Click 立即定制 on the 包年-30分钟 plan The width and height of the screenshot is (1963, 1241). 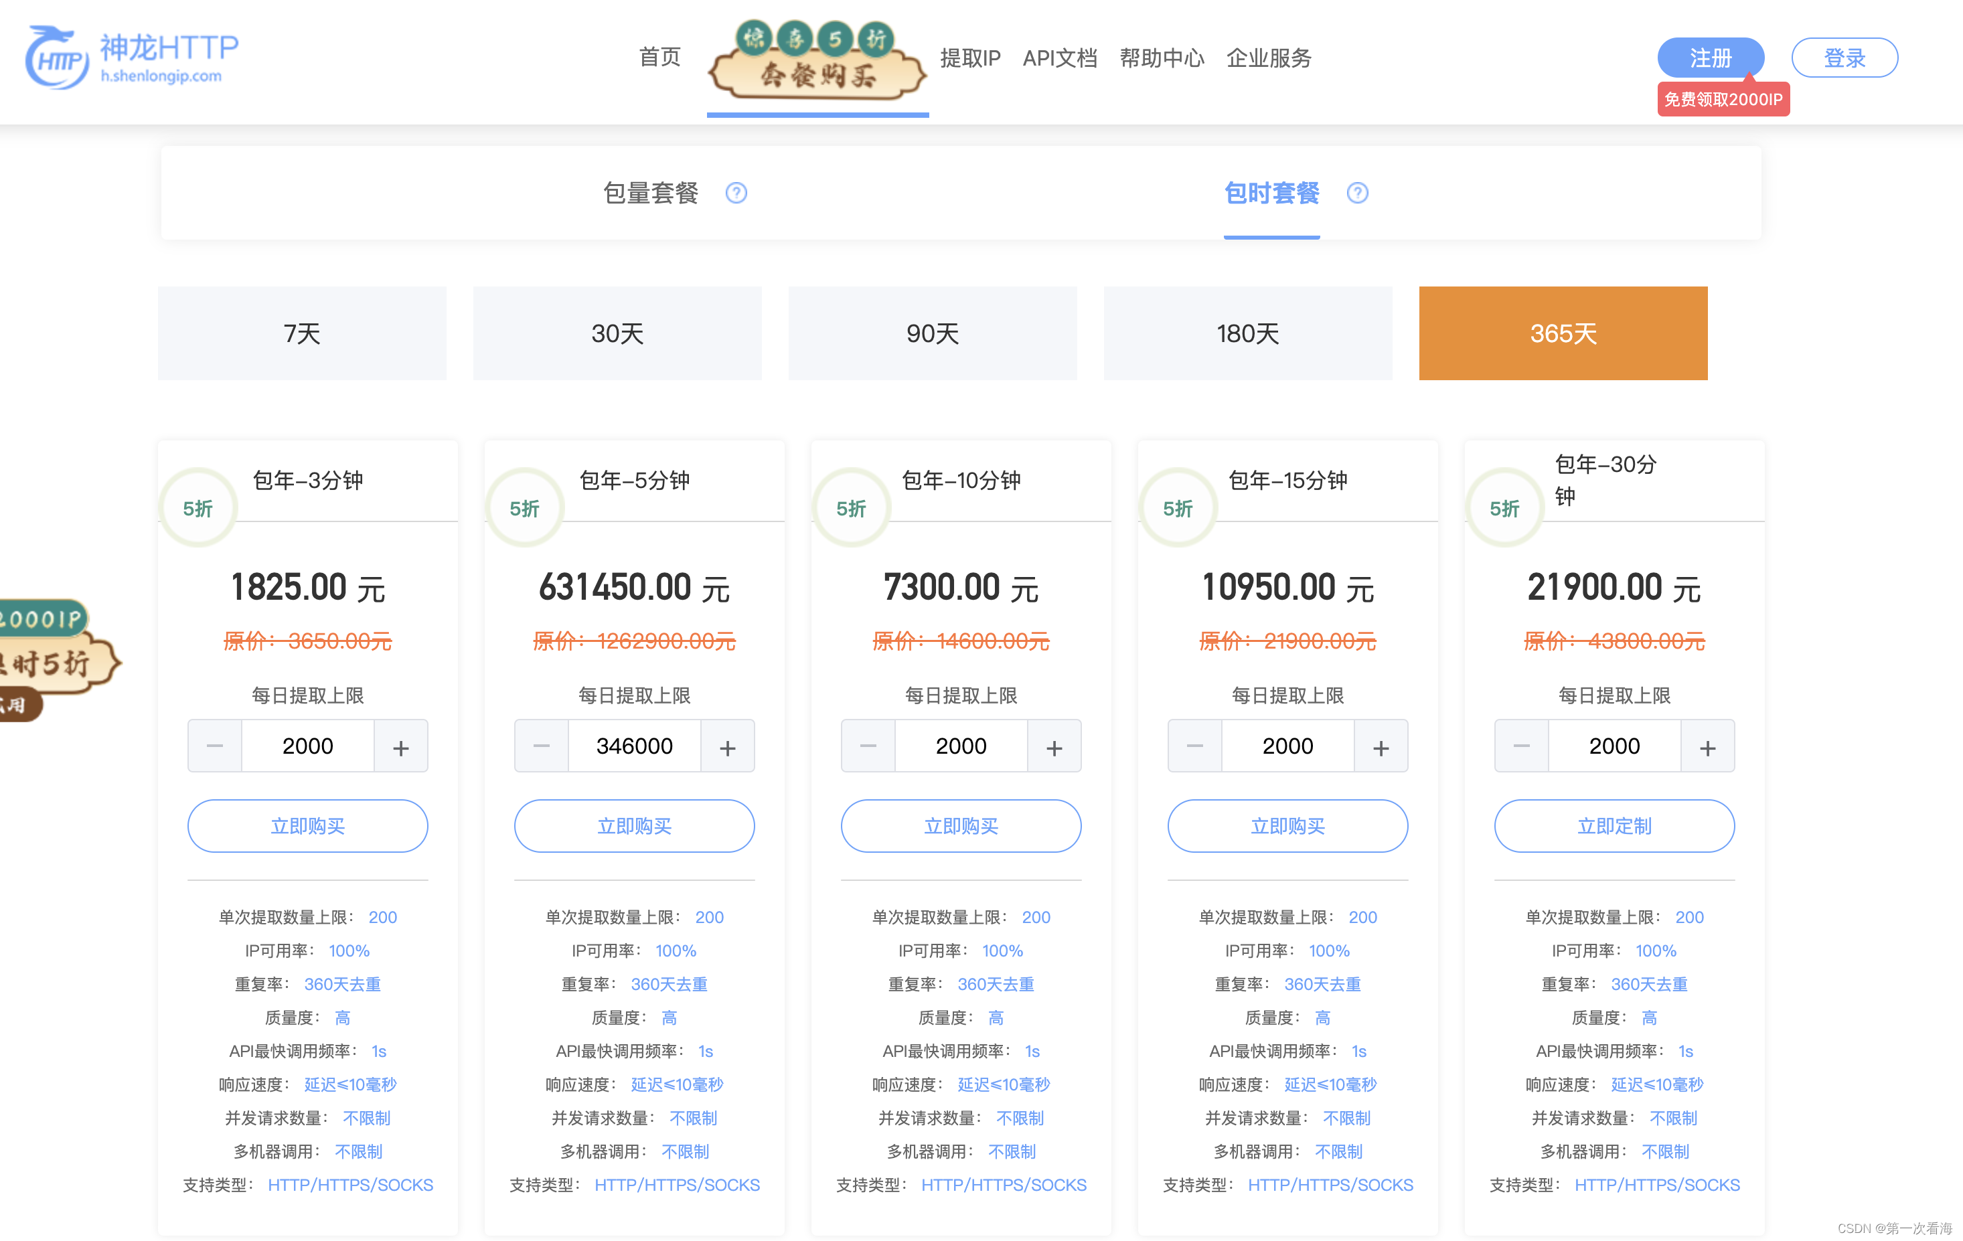tap(1614, 825)
